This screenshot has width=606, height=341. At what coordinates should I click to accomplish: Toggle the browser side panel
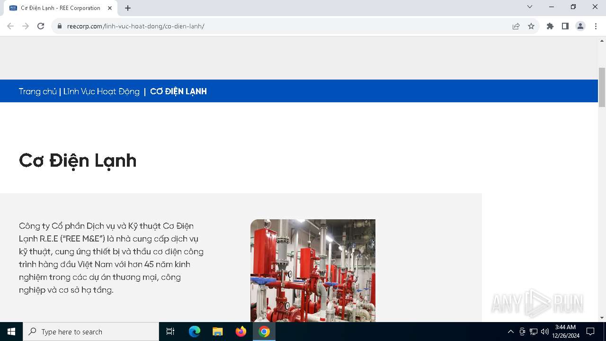pos(565,26)
